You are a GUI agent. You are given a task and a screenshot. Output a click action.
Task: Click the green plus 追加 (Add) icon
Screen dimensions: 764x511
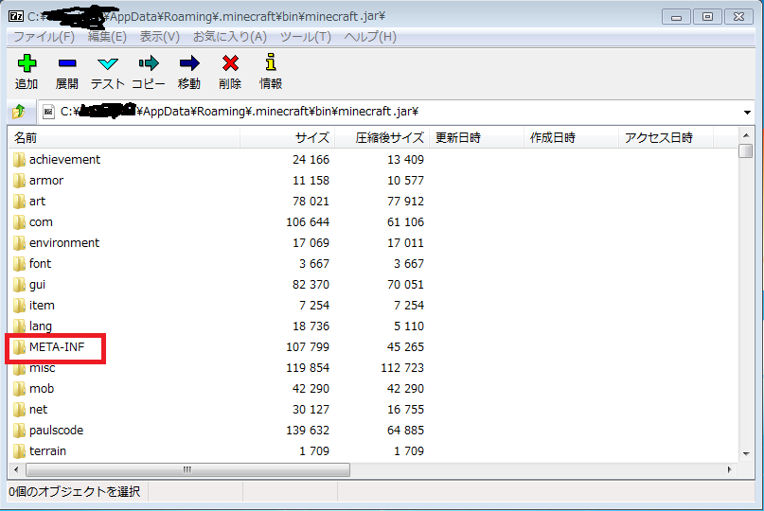tap(27, 63)
